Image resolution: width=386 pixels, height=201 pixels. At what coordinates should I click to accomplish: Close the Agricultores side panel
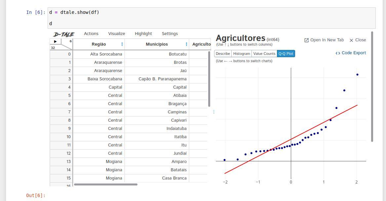(358, 40)
